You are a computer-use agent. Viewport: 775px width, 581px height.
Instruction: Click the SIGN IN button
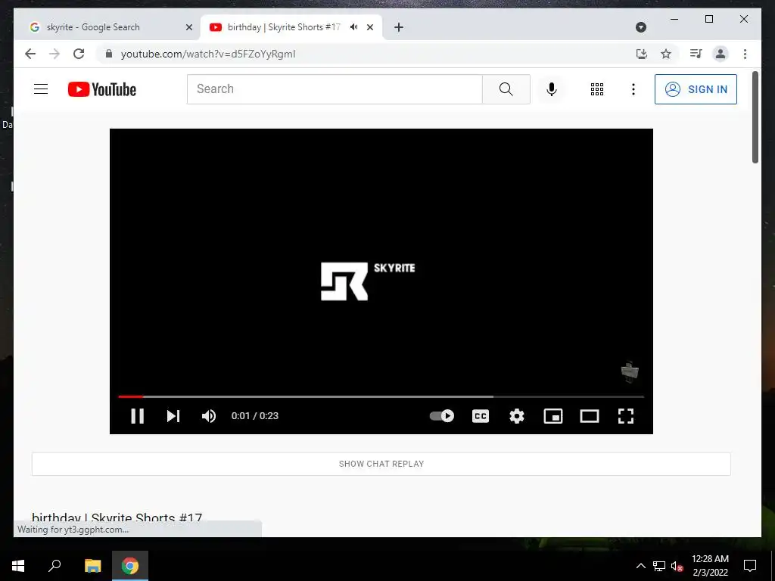(696, 89)
